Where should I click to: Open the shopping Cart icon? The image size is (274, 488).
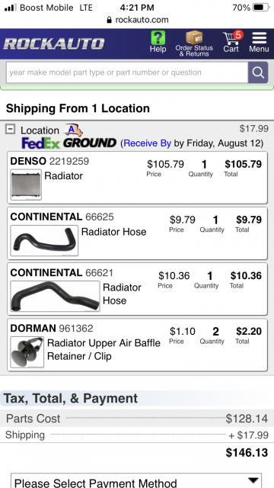(232, 38)
